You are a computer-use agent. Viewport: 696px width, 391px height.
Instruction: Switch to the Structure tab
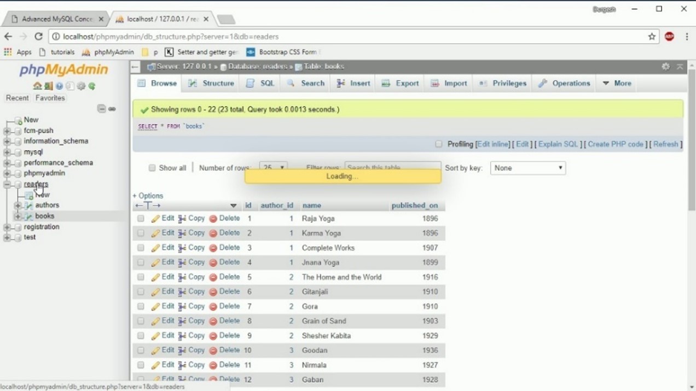click(211, 84)
